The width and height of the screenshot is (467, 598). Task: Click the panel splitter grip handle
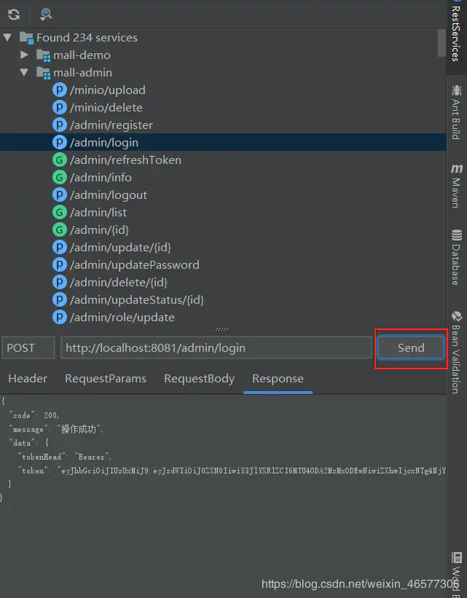coord(222,329)
